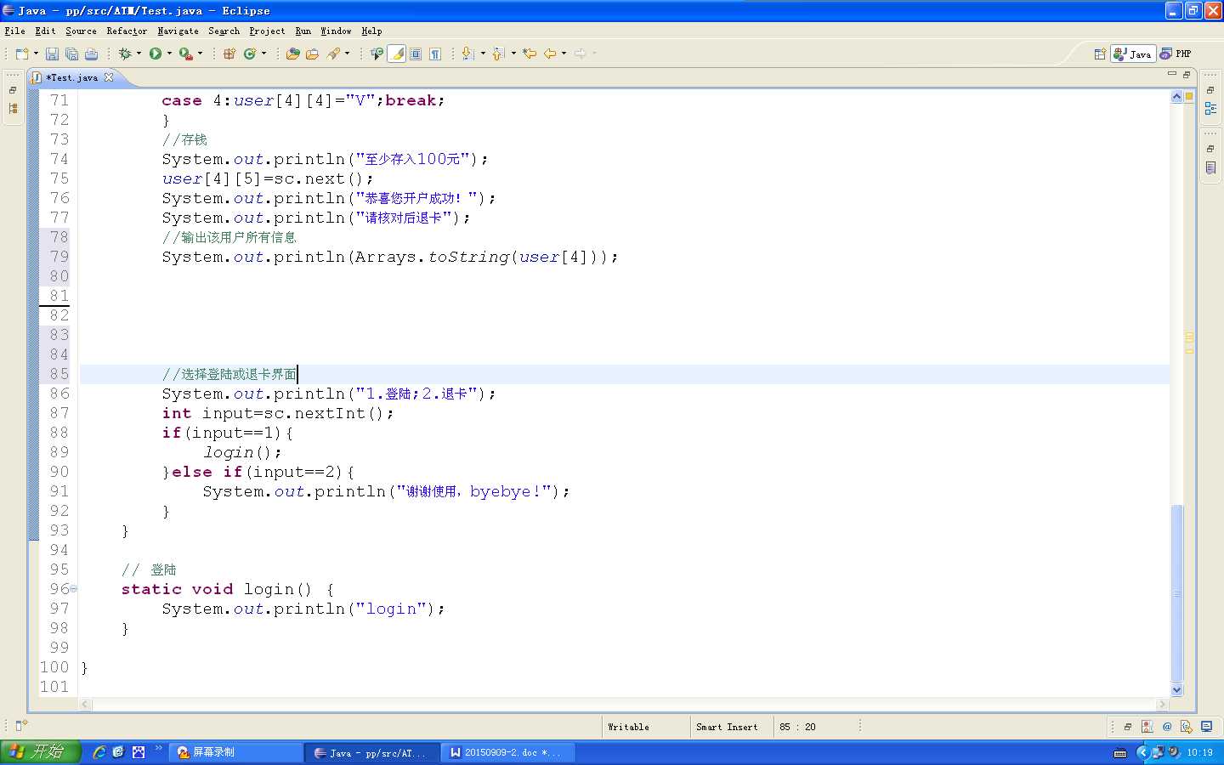This screenshot has width=1224, height=765.
Task: Open the Help menu
Action: [371, 31]
